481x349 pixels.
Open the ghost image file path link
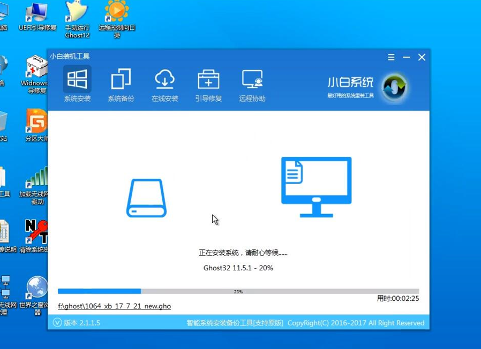[x=114, y=306]
